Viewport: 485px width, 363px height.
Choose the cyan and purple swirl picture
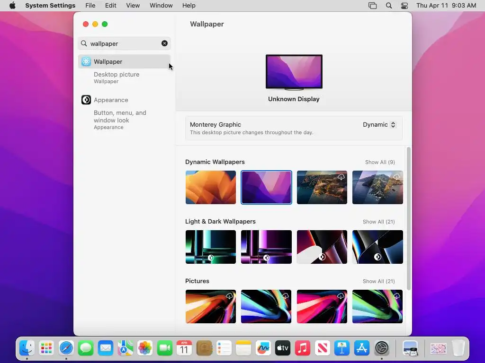coord(266,306)
